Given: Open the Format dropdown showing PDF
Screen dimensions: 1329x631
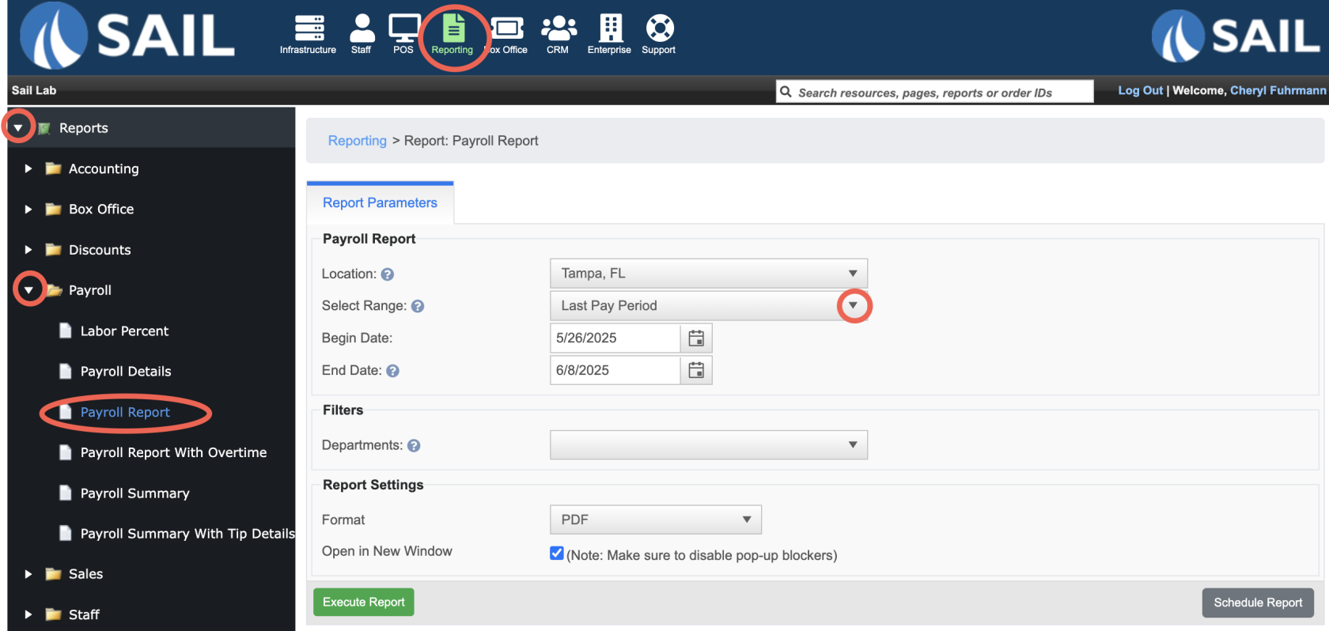Looking at the screenshot, I should pos(656,520).
